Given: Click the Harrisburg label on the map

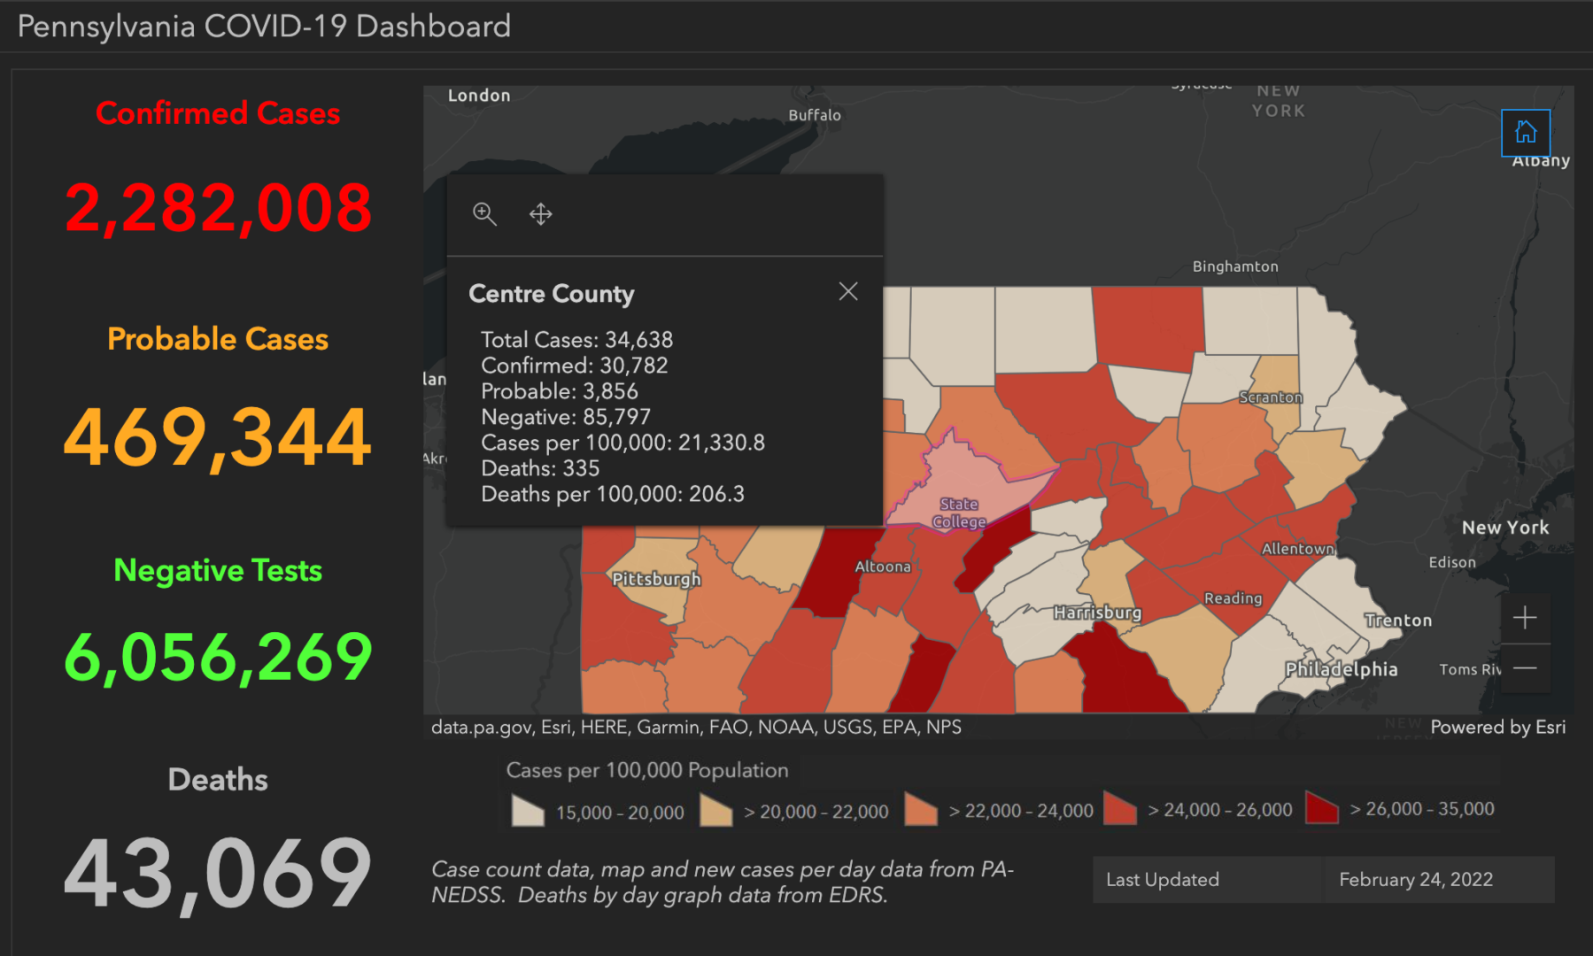Looking at the screenshot, I should pos(1097,612).
